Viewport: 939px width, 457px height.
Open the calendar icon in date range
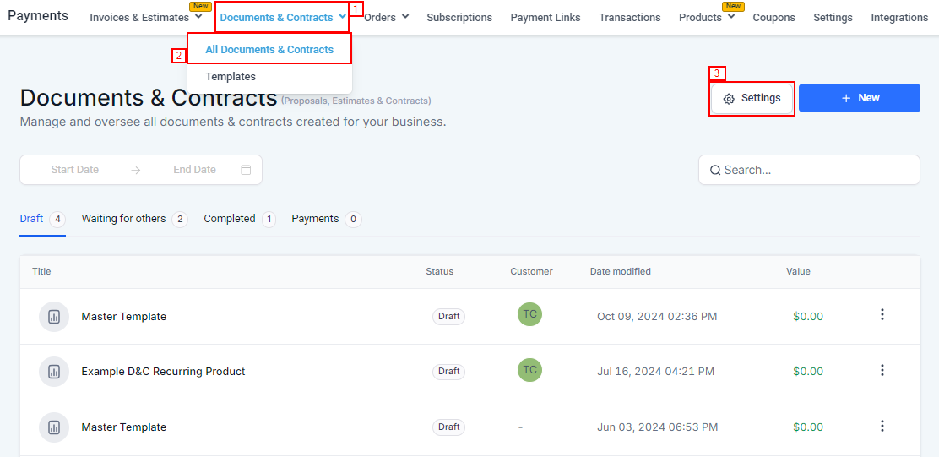(x=246, y=170)
